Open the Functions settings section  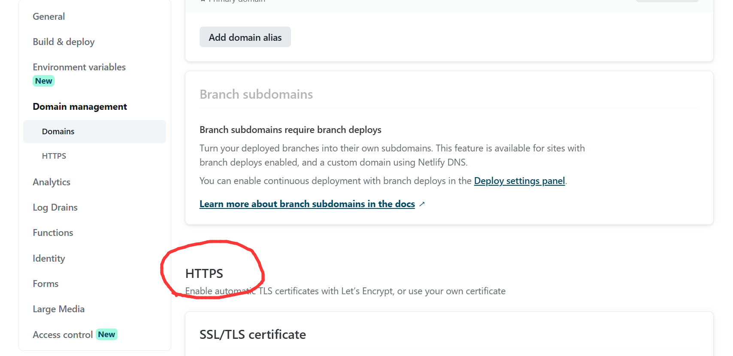(53, 233)
